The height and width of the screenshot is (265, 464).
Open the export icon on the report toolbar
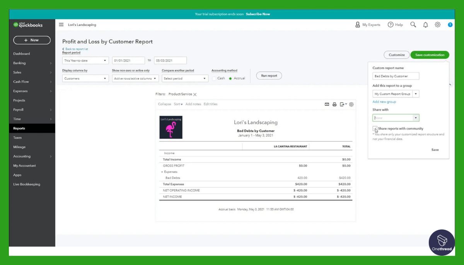coord(342,104)
